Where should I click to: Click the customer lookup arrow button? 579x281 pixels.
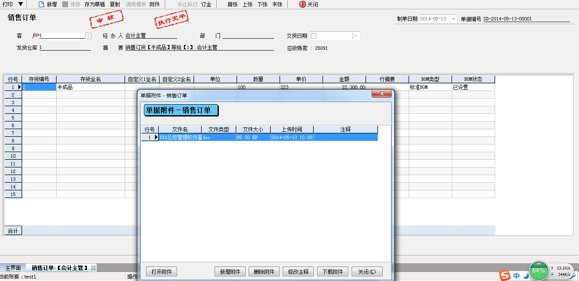coord(88,36)
